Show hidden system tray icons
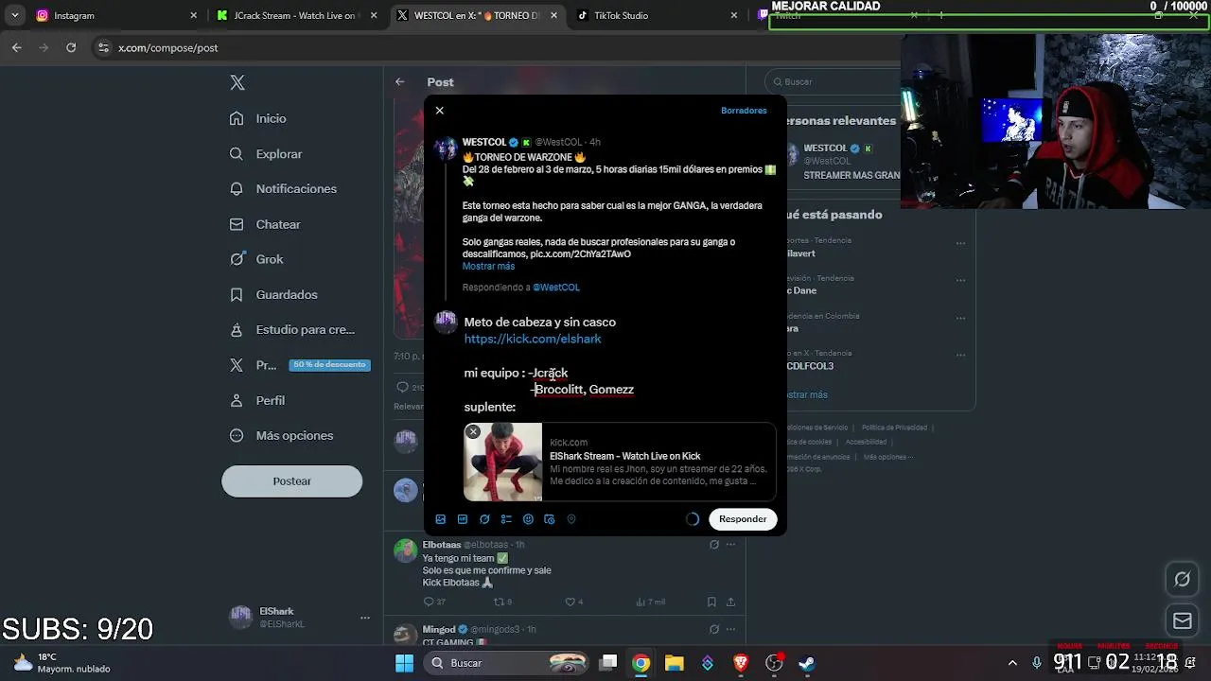The image size is (1211, 681). [x=1012, y=663]
